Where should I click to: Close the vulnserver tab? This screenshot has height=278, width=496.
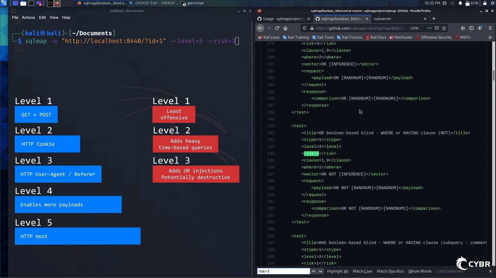[425, 19]
